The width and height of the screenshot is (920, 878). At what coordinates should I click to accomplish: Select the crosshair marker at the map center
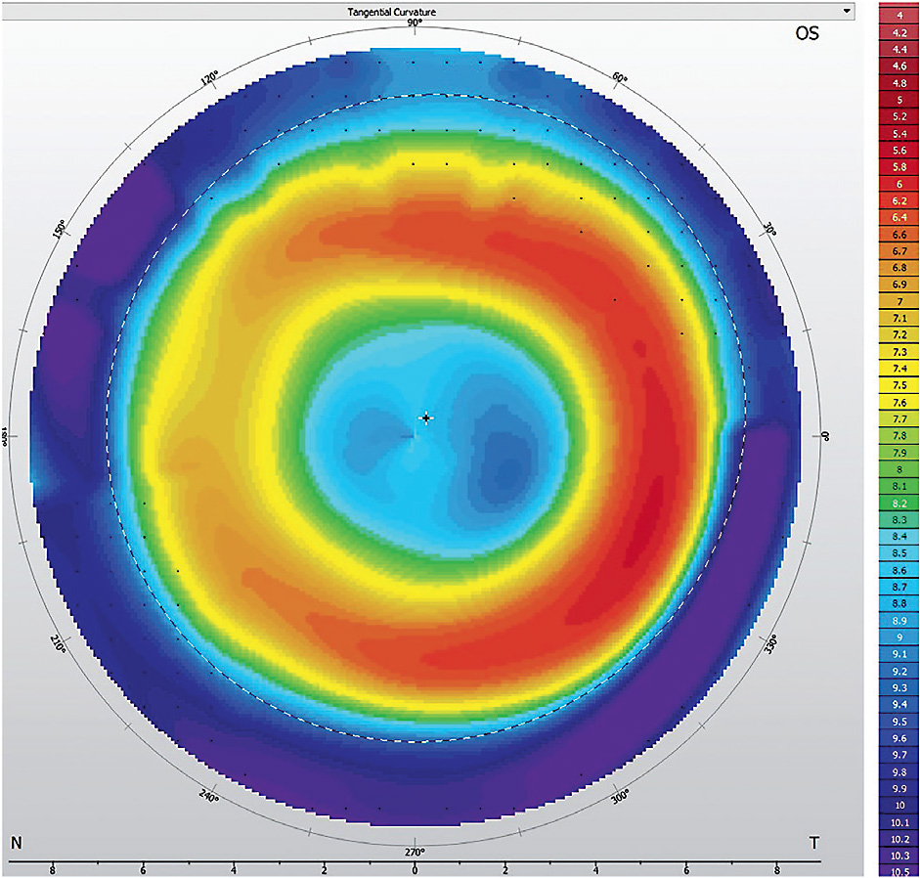425,418
